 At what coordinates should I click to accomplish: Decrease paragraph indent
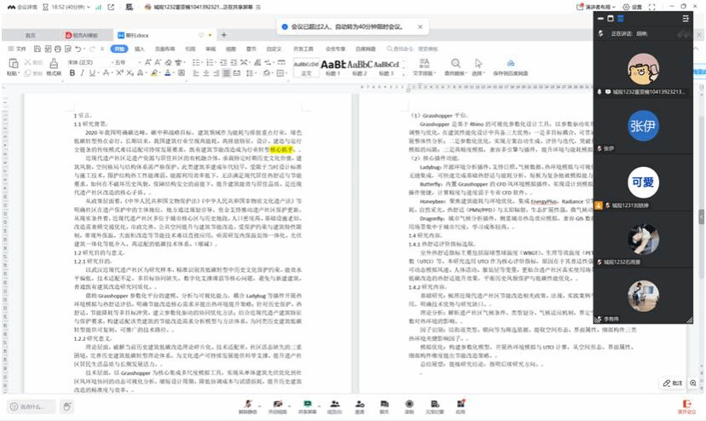(223, 62)
